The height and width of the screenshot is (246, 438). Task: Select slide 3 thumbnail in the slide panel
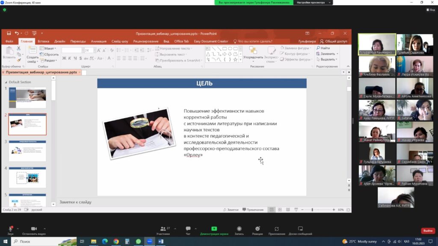[27, 151]
